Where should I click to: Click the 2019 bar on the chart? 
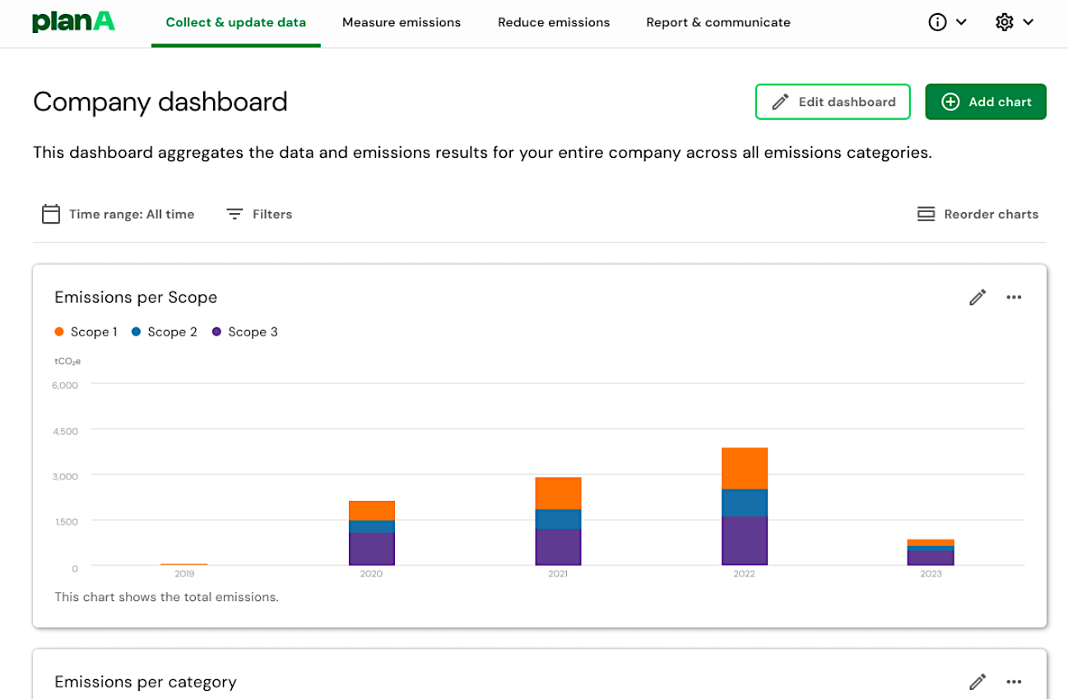(x=184, y=565)
